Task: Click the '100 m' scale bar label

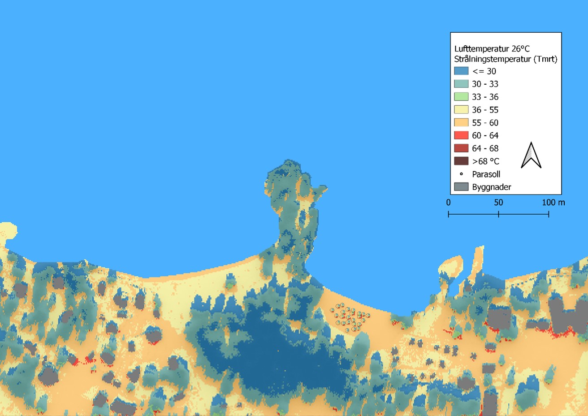Action: 553,203
